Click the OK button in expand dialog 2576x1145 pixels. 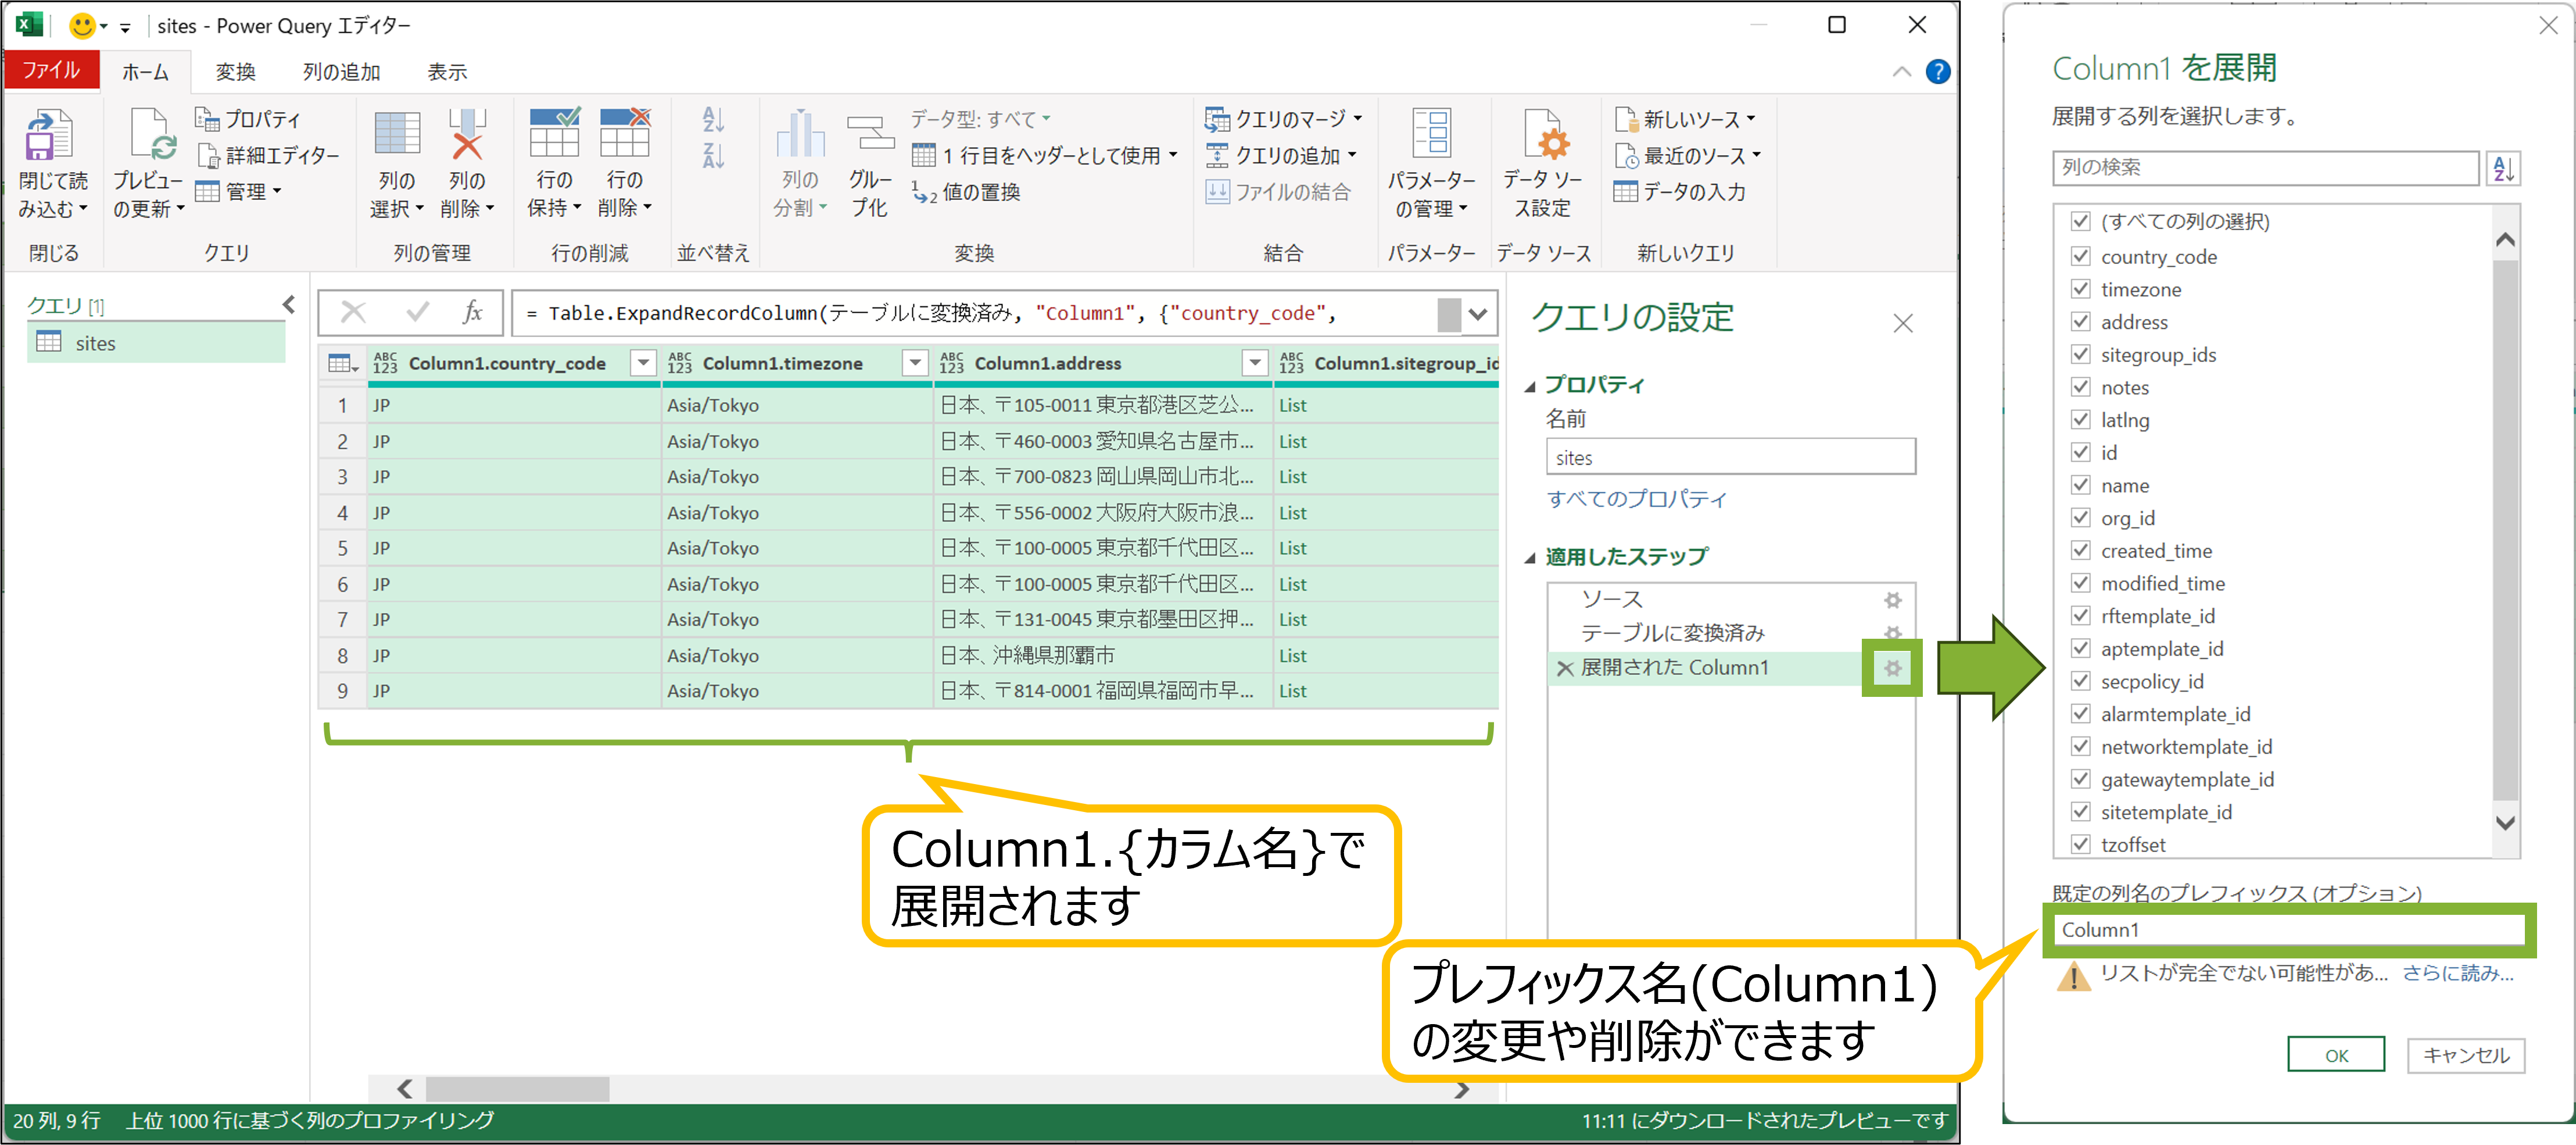tap(2337, 1055)
